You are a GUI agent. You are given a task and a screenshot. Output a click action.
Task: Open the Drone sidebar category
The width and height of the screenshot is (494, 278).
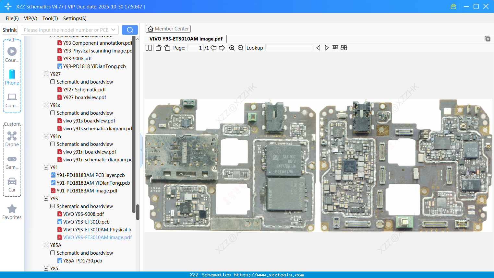[12, 139]
